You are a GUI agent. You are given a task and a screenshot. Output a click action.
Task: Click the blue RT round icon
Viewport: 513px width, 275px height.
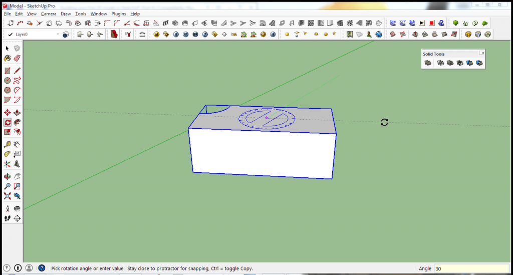click(185, 35)
